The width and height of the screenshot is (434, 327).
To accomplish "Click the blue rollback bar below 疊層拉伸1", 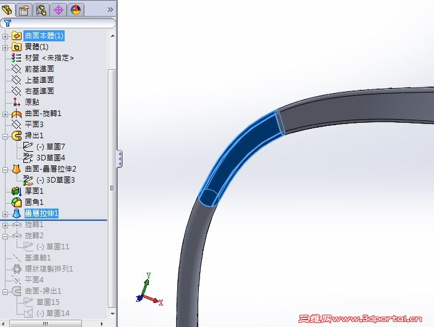I will click(54, 220).
